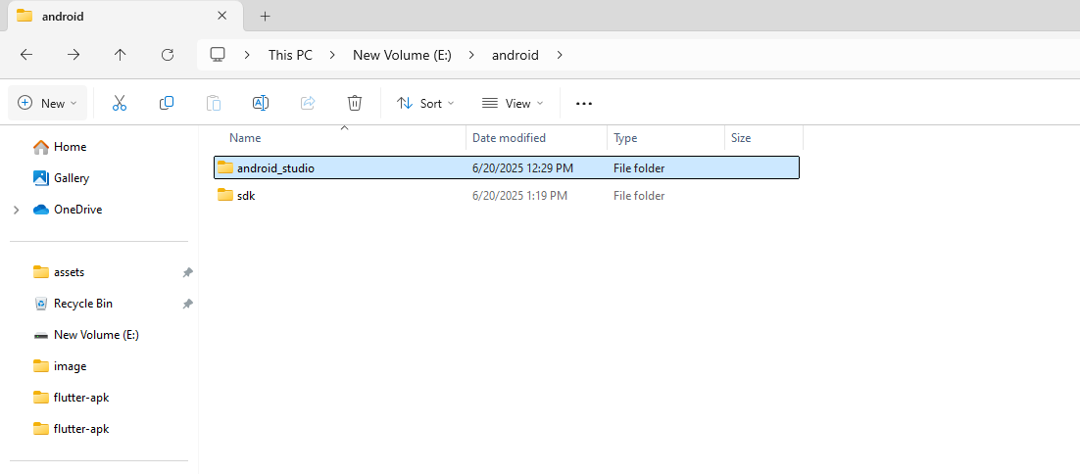Click the Rename icon in toolbar
Viewport: 1080px width, 474px height.
click(x=261, y=103)
